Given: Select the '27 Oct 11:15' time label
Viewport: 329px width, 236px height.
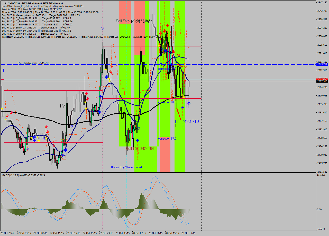Looking at the screenshot, I should [x=57, y=233].
